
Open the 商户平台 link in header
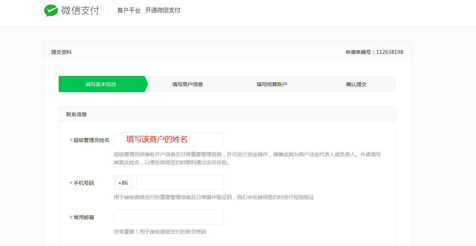129,11
